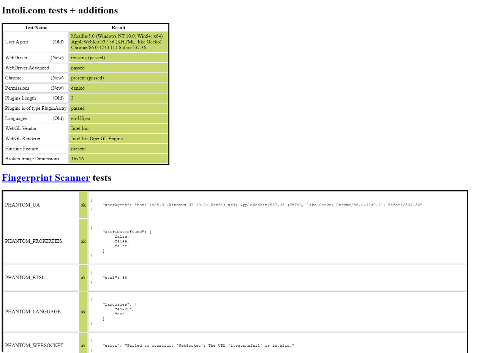Select the WebDriver missing (passed) result
The height and width of the screenshot is (353, 500).
click(119, 58)
